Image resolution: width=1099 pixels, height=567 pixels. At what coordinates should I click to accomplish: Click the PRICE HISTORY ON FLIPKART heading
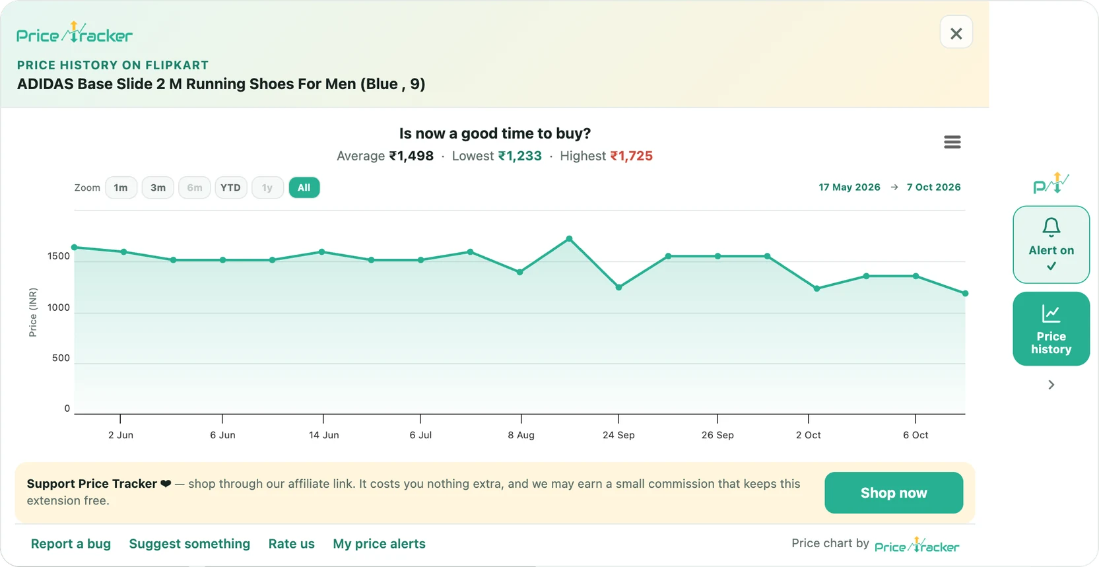point(113,65)
